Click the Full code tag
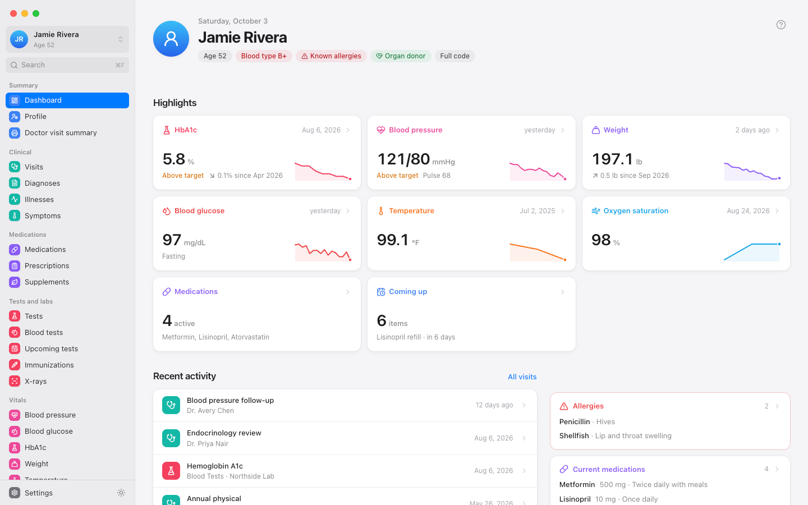The image size is (808, 505). click(454, 56)
